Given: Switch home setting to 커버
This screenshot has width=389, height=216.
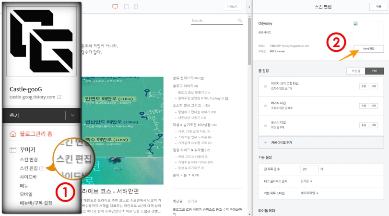Looking at the screenshot, I should pos(374,71).
